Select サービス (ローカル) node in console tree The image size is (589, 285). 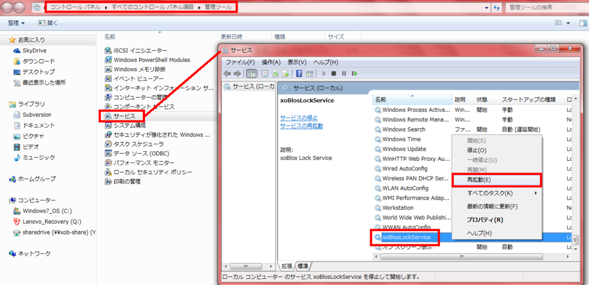[250, 87]
